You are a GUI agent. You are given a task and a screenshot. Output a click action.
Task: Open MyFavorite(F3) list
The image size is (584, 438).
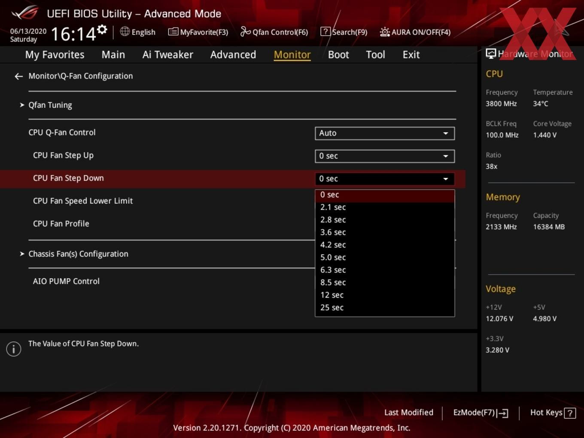click(198, 32)
